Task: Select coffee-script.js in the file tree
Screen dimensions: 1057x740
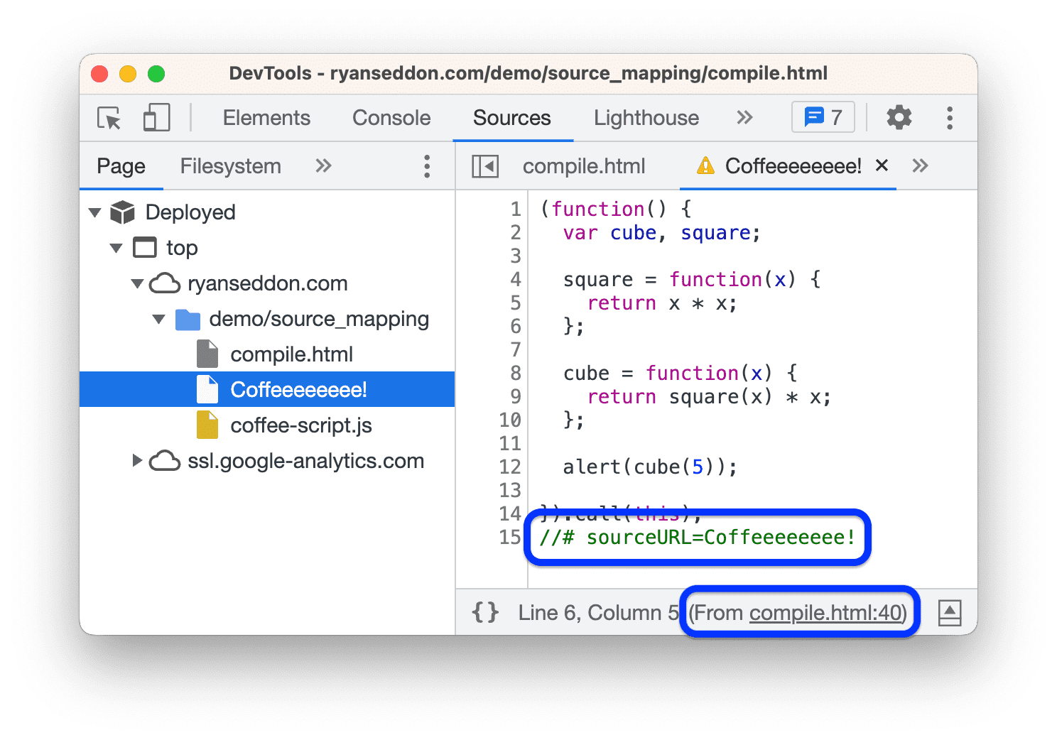Action: [301, 425]
